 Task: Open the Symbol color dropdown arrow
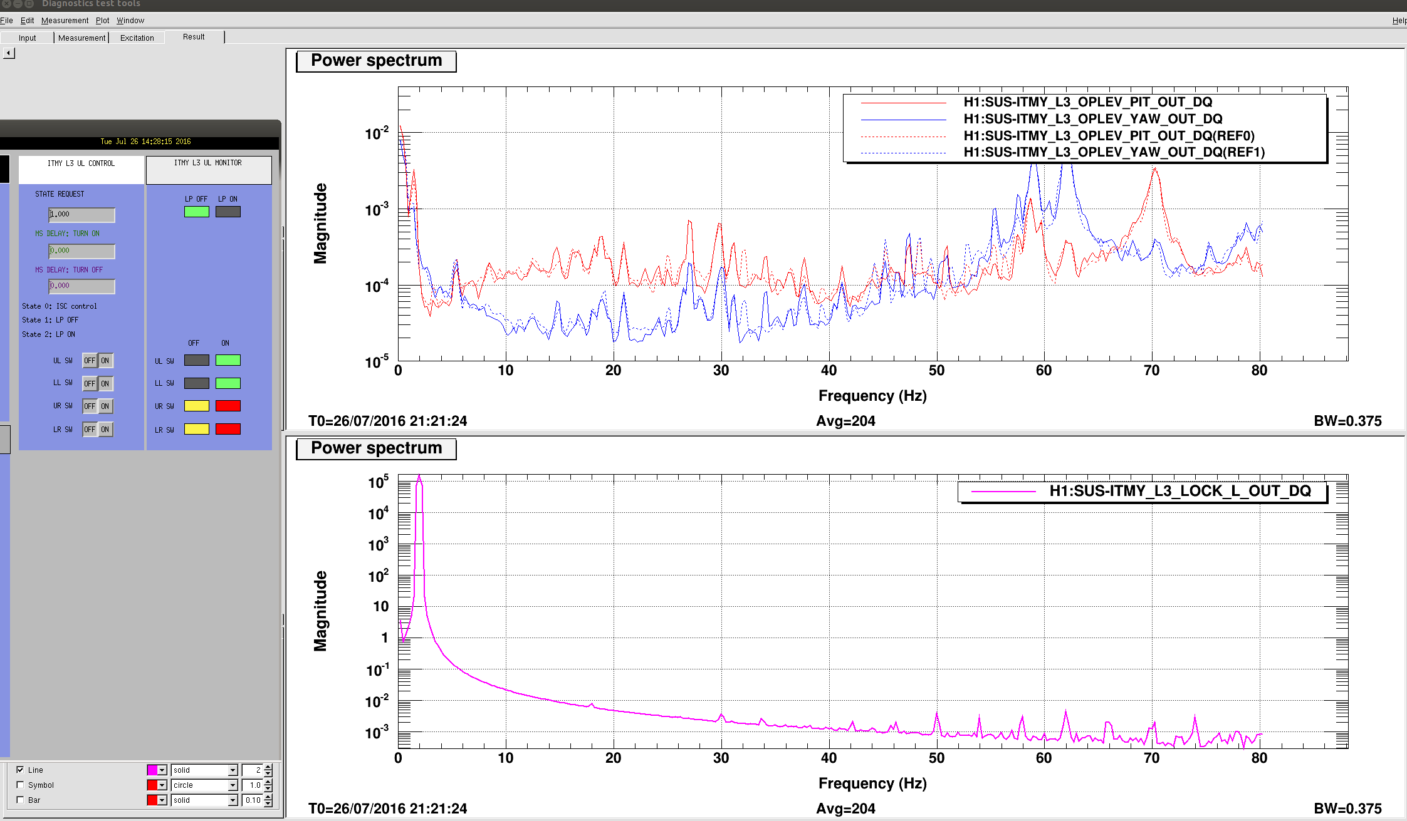tap(162, 785)
